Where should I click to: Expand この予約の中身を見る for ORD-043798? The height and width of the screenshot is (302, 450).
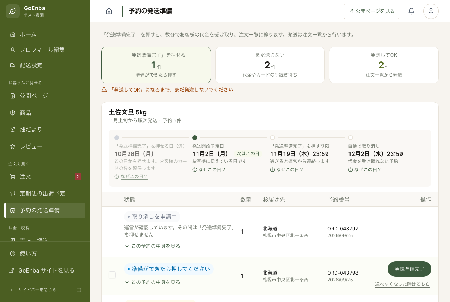tap(152, 282)
